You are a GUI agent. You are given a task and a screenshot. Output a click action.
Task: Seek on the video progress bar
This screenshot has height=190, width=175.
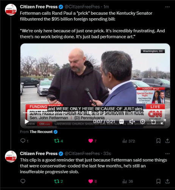click(95, 113)
